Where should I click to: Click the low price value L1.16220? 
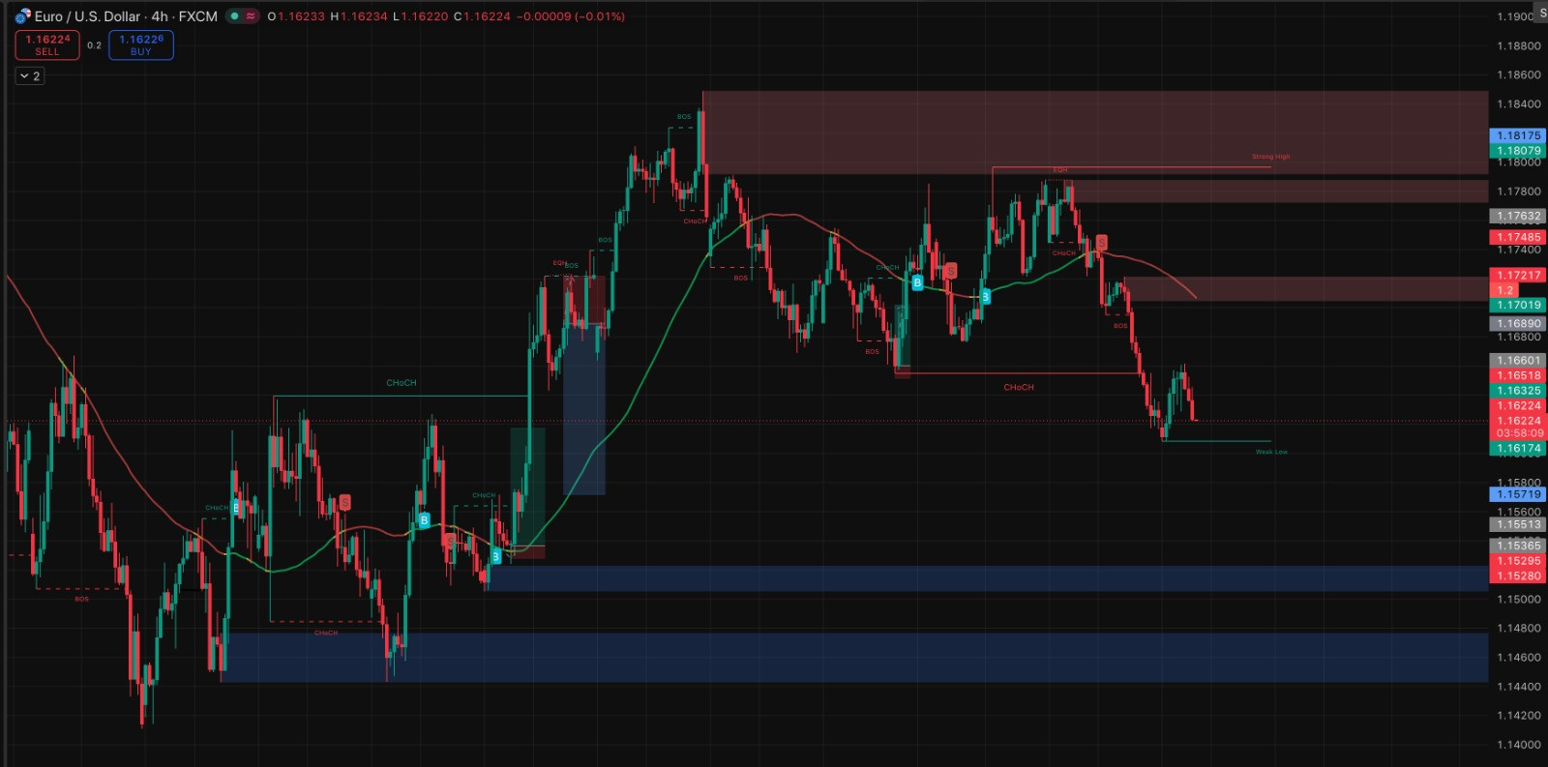point(420,16)
